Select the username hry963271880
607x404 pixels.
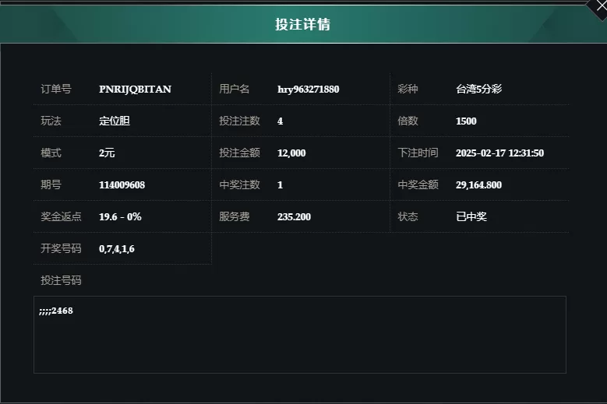tap(308, 90)
